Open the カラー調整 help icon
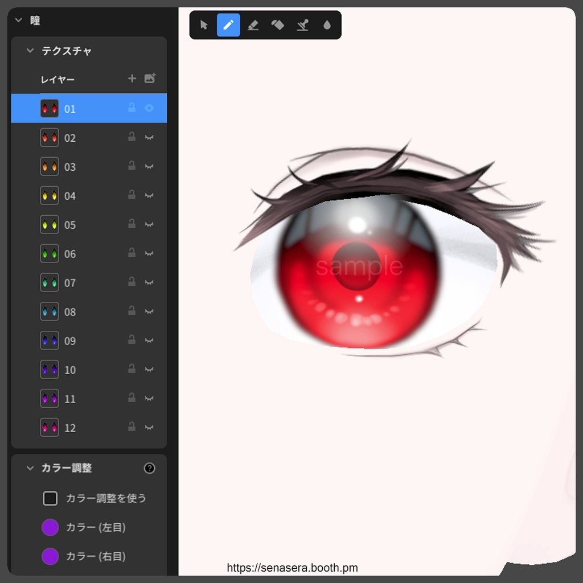583x583 pixels. click(149, 468)
